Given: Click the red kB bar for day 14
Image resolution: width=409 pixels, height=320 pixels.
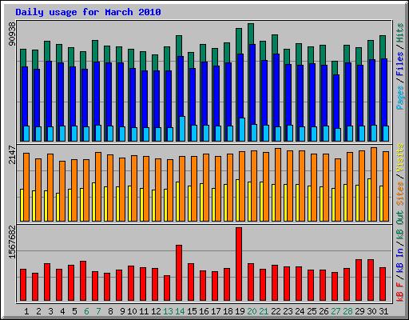Looking at the screenshot, I should (179, 273).
